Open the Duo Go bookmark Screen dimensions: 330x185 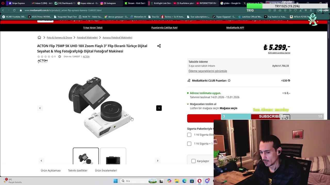tap(154, 17)
